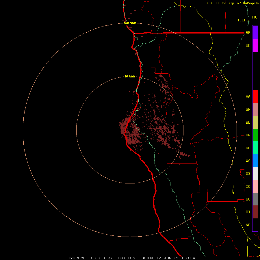Click the '100 NMI' range ring label
The width and height of the screenshot is (260, 260).
130,23
